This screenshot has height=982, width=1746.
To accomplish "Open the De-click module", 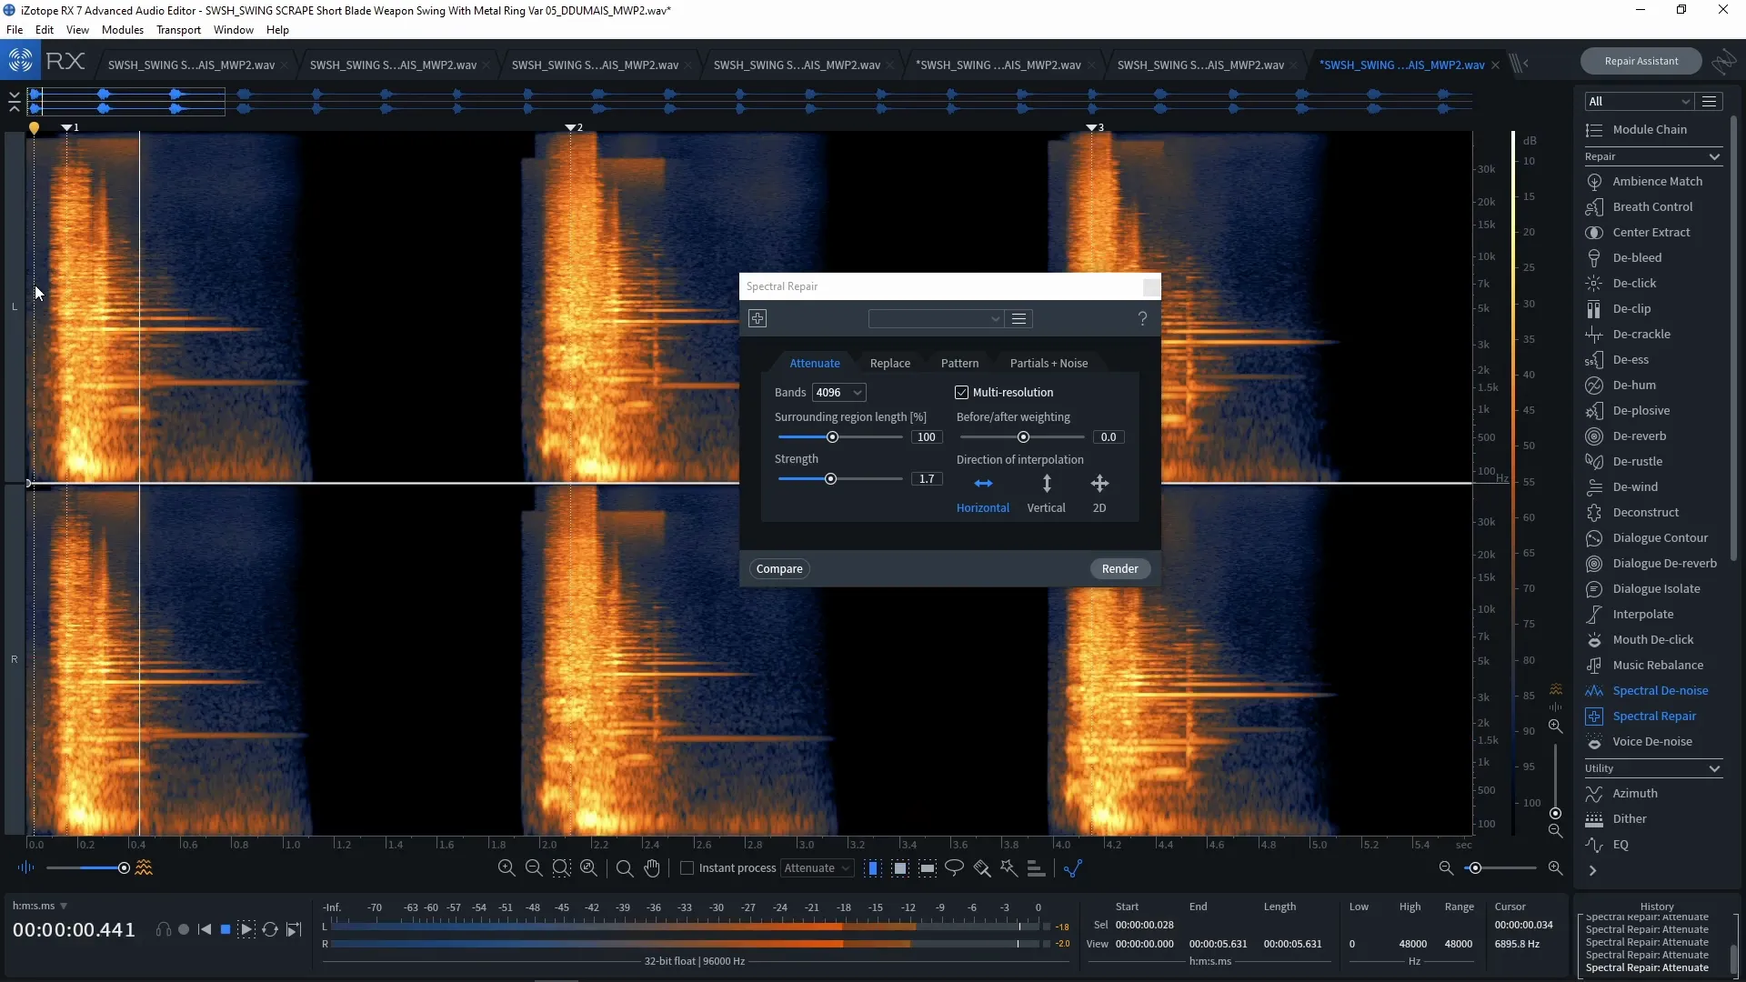I will coord(1635,283).
